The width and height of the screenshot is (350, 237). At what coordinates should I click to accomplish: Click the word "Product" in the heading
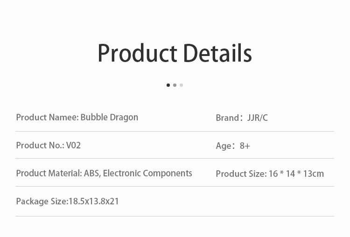[x=137, y=54]
